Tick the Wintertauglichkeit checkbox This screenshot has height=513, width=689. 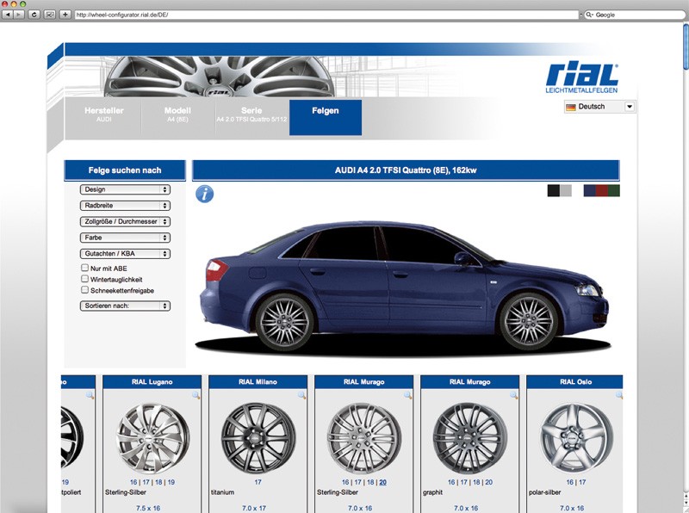(84, 279)
